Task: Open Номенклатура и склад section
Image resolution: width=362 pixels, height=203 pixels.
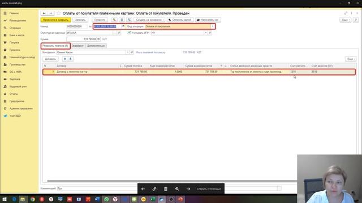Action: (x=22, y=57)
